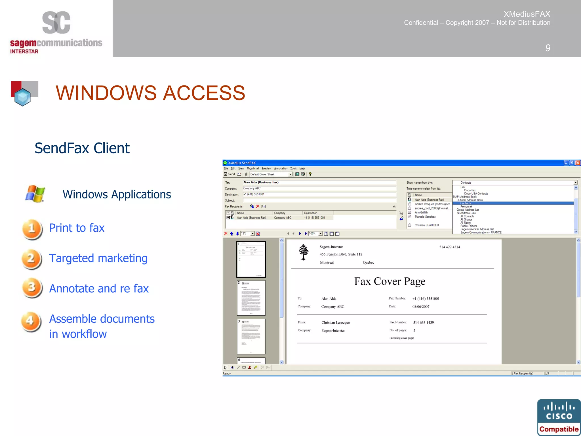Go to the last preview page
Screen dimensions: 581x436
click(x=306, y=234)
